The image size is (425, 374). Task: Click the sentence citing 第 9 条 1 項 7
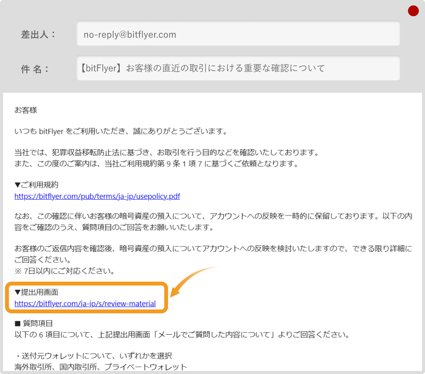[156, 164]
